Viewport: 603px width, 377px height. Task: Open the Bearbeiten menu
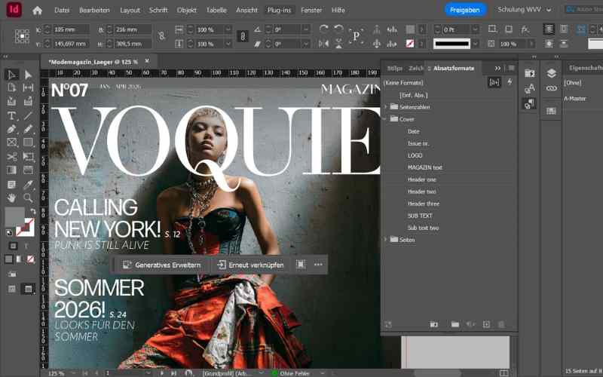pos(94,11)
